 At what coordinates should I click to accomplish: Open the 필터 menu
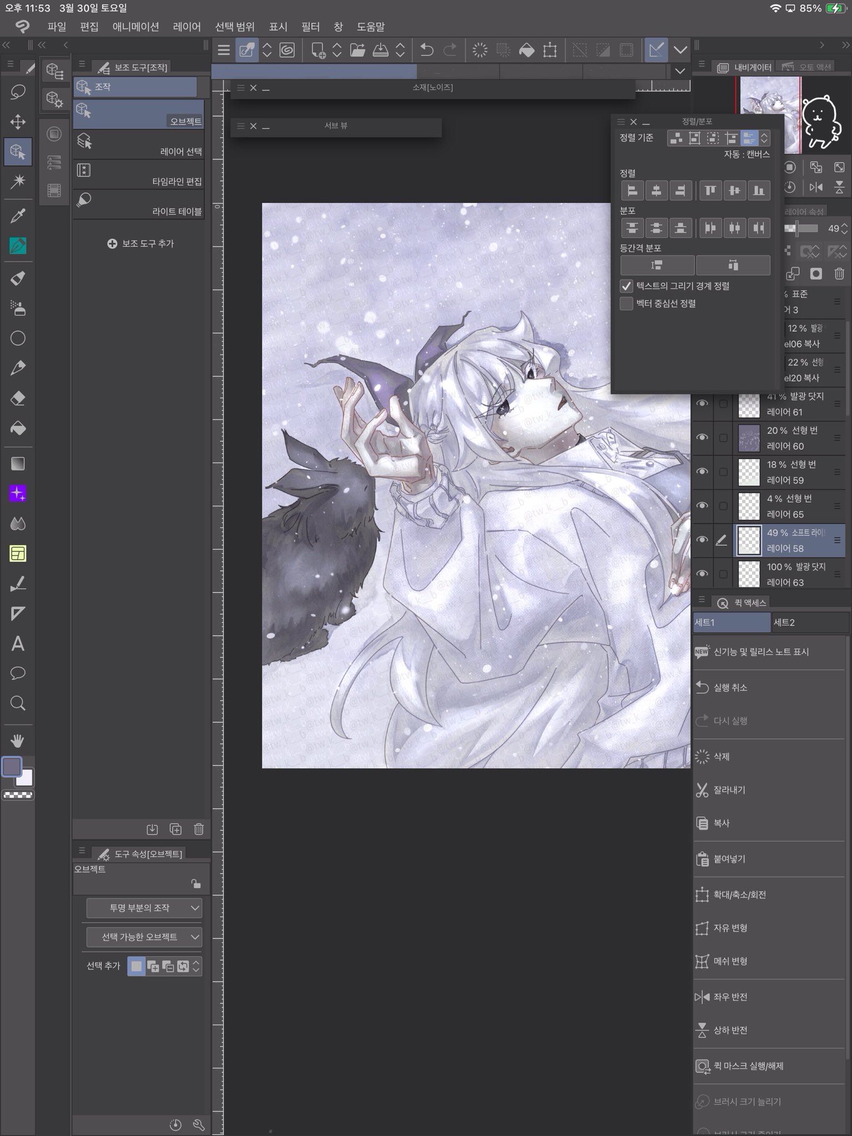(311, 27)
